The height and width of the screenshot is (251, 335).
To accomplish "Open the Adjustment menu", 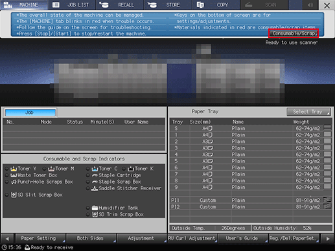I will point(142,238).
